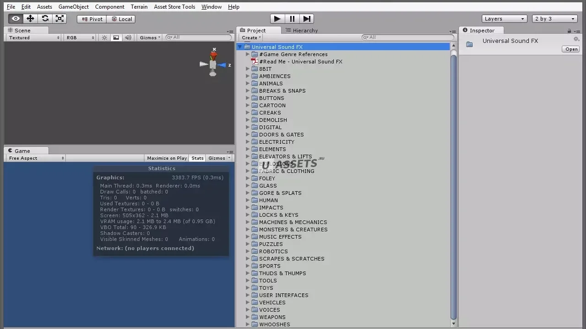The image size is (586, 329).
Task: Select the MONSTERS & CREATURES folder
Action: coord(293,230)
